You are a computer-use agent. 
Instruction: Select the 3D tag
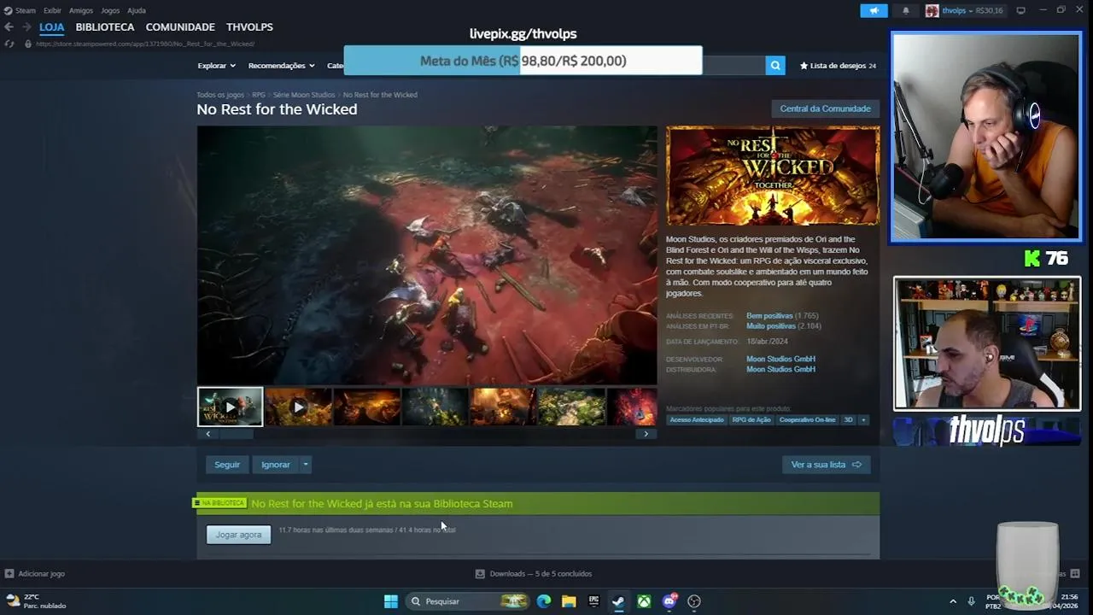coord(848,420)
